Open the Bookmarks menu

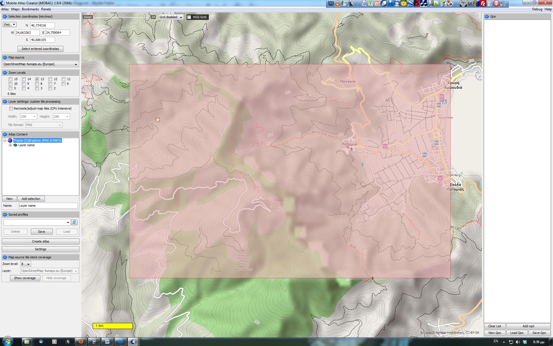30,9
